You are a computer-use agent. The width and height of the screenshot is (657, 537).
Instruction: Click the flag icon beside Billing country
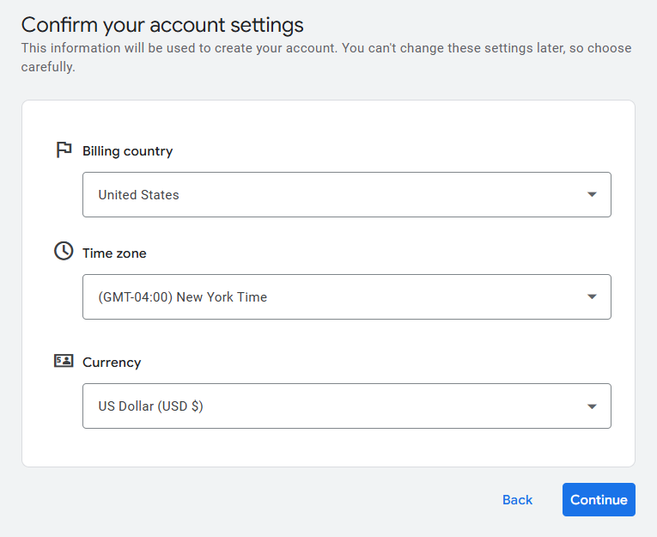[64, 150]
